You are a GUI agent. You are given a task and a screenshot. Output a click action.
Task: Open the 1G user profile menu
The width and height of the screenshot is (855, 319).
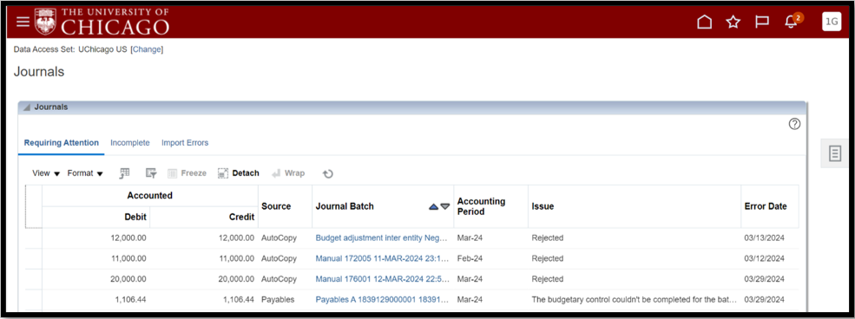click(832, 22)
